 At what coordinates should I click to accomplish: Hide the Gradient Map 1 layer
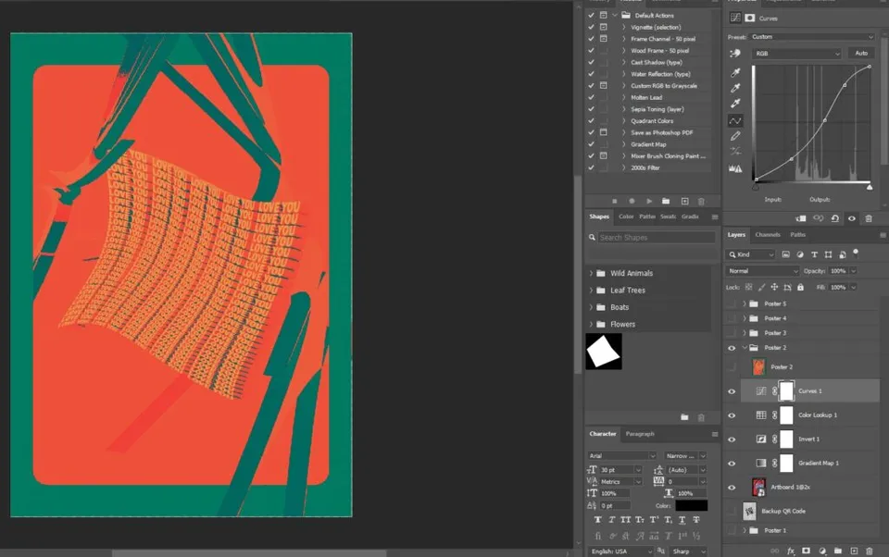coord(732,464)
